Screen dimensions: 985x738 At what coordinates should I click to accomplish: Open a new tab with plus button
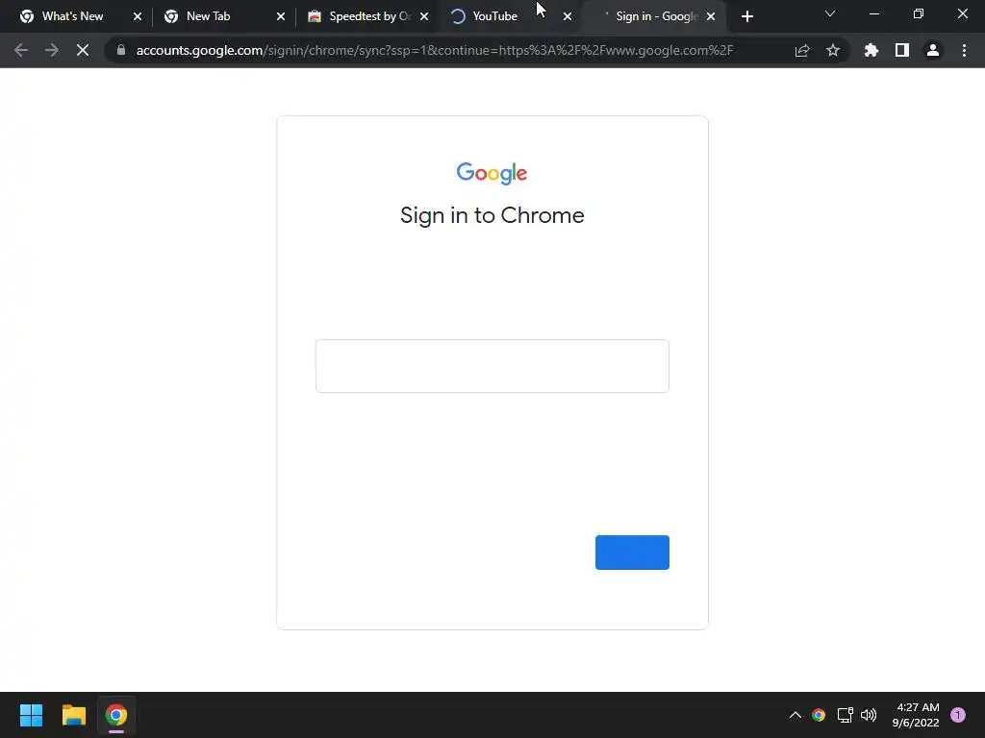click(x=746, y=16)
